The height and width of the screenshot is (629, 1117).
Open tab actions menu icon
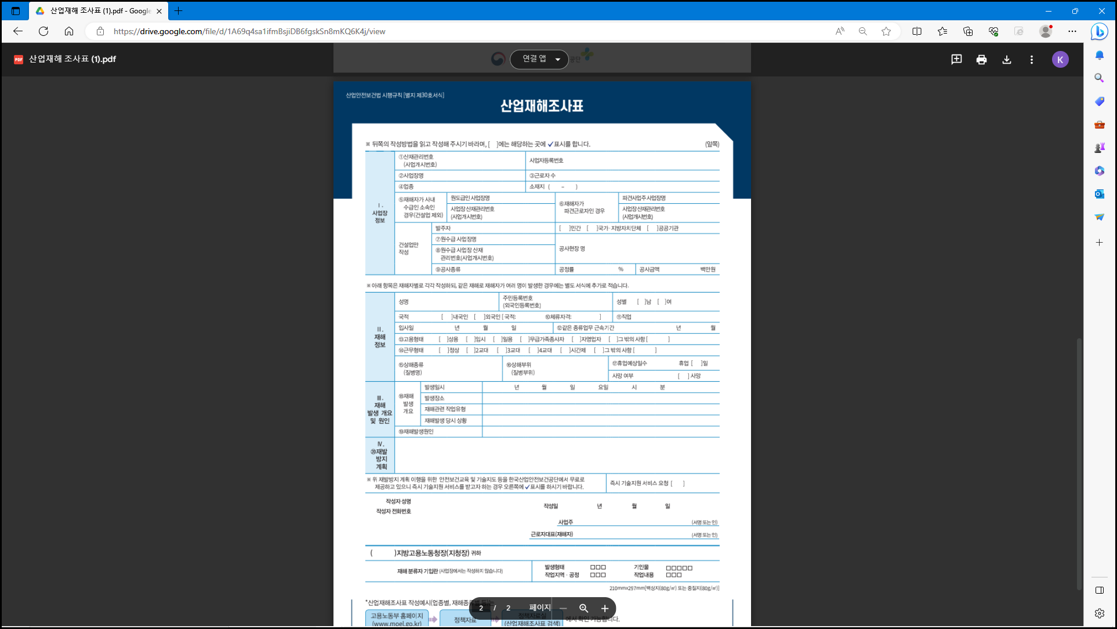point(16,11)
